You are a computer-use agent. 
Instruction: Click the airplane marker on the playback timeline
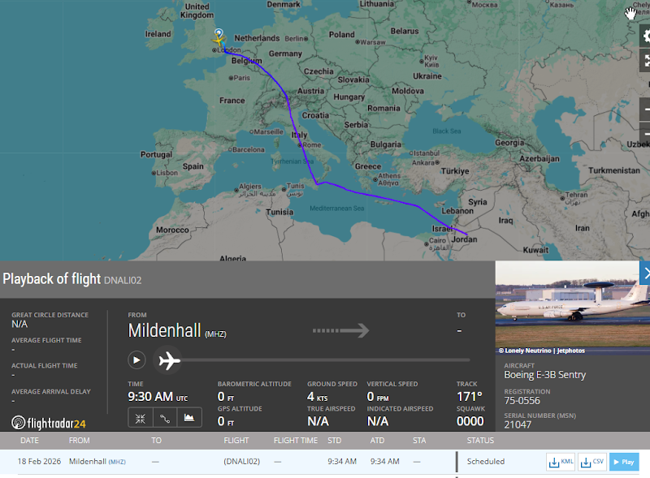169,360
